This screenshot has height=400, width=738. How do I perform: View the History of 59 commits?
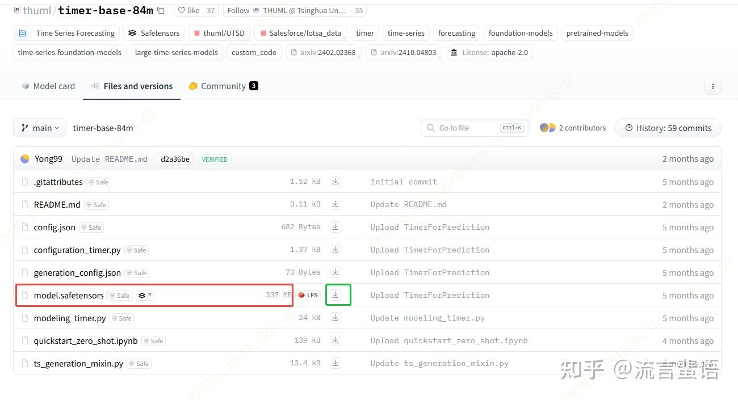(x=668, y=128)
